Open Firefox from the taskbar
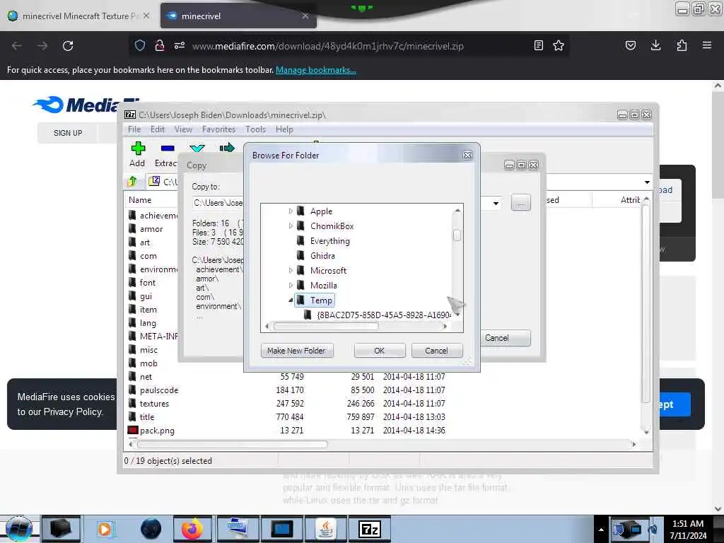This screenshot has width=724, height=543. pos(192,529)
